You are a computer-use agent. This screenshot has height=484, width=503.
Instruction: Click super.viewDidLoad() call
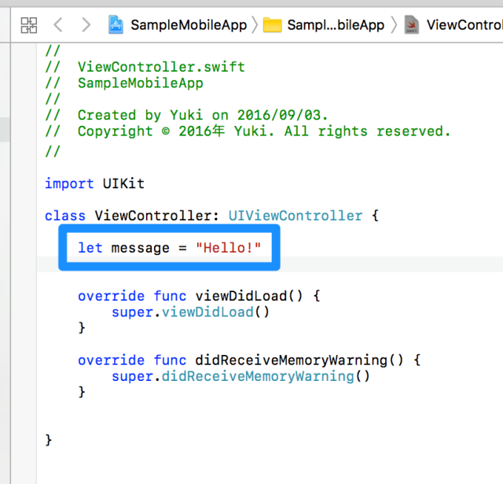point(190,312)
